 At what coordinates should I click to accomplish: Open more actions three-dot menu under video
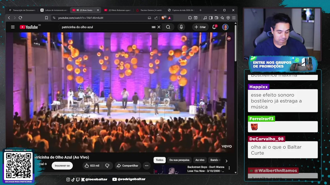point(146,166)
